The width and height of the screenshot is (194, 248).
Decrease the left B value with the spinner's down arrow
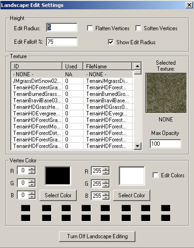click(x=32, y=197)
